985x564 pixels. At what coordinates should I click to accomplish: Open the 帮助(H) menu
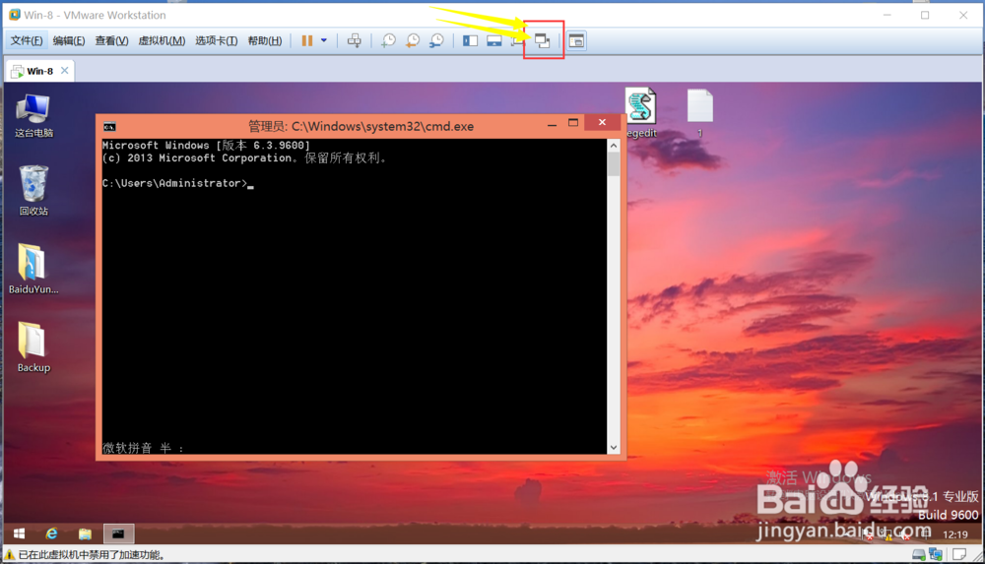tap(264, 40)
